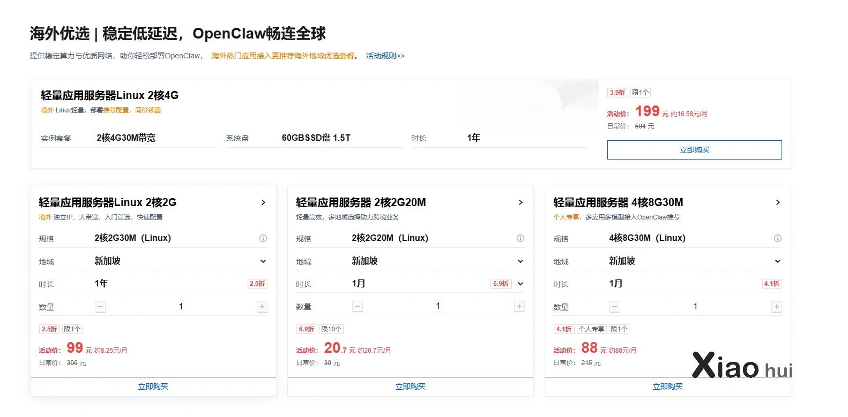Increase quantity for 2核2G20M server

click(519, 306)
